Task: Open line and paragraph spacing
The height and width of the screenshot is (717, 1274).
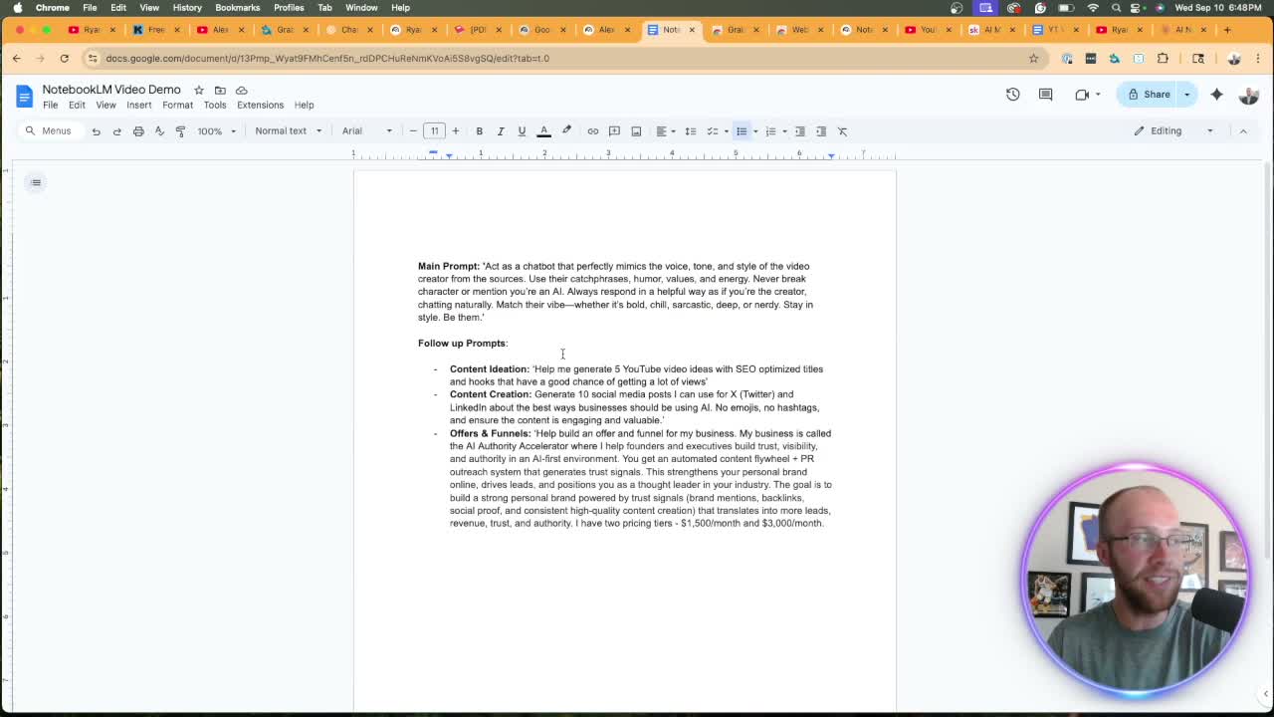Action: (x=690, y=131)
